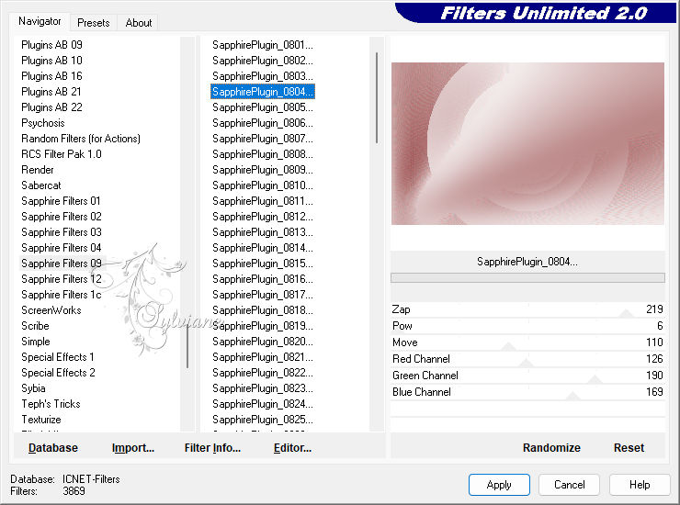Click the Database button
The height and width of the screenshot is (505, 680).
click(x=53, y=448)
